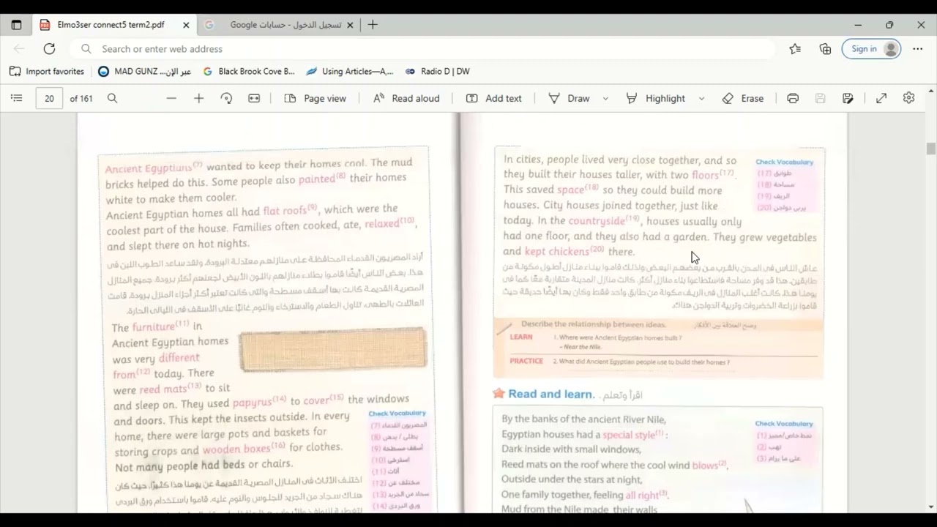
Task: Open the tab actions menu icon
Action: click(x=17, y=25)
